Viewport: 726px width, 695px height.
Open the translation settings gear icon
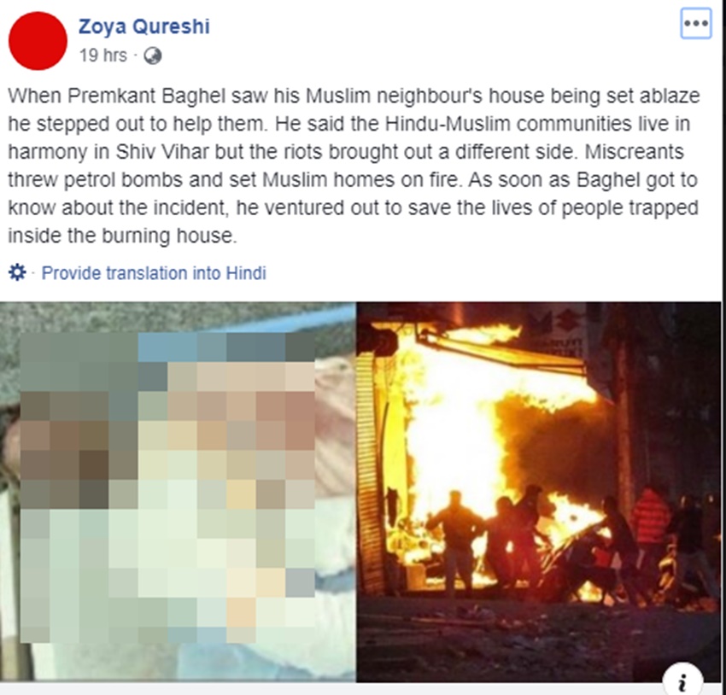point(17,272)
